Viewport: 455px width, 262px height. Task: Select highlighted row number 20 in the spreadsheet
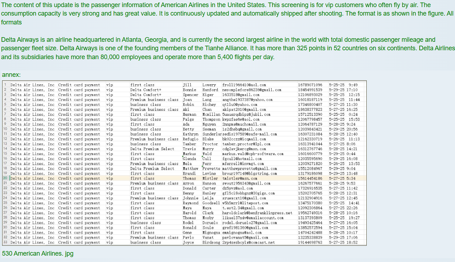5,178
